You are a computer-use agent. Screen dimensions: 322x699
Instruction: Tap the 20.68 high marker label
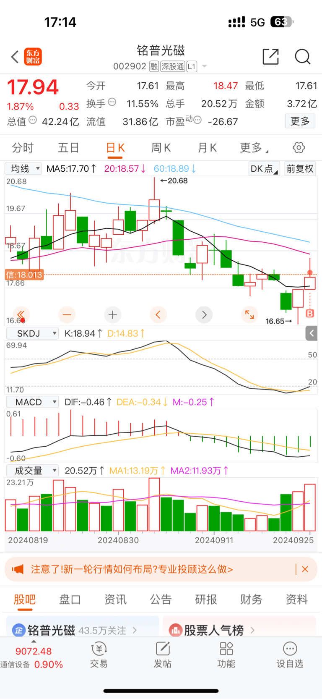coord(174,181)
